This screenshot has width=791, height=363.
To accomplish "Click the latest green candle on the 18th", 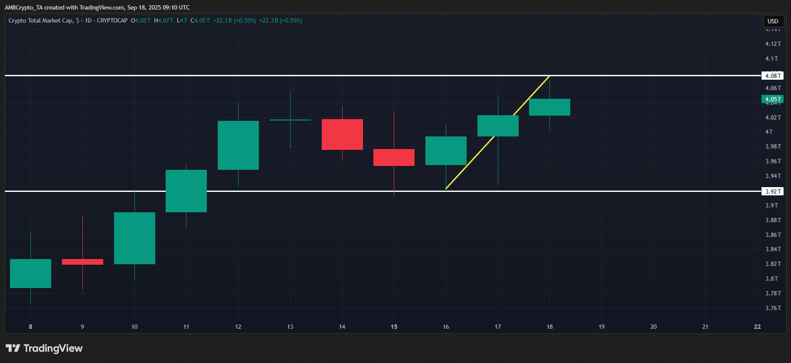I will [x=549, y=107].
